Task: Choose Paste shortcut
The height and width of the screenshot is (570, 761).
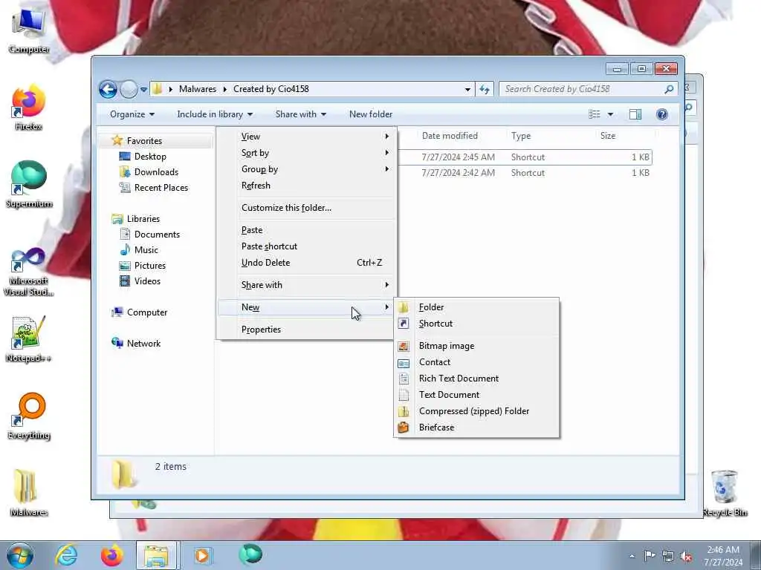Action: click(x=306, y=246)
